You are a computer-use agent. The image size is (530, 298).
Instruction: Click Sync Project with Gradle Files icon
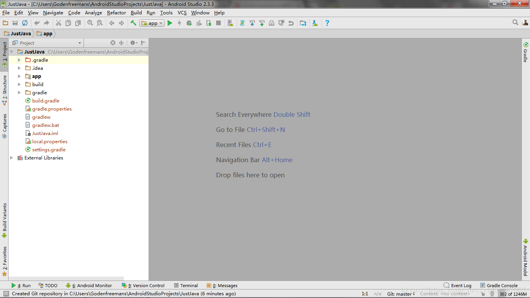242,23
